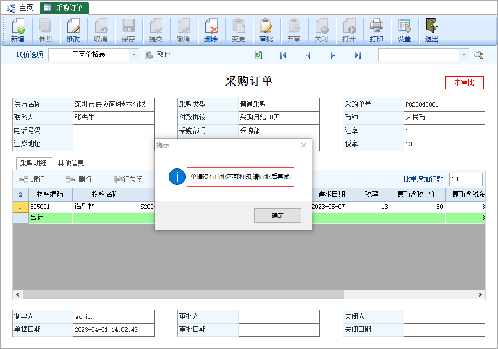Click the unit price cell 80
Viewport: 498px width, 349px height.
tap(417, 207)
